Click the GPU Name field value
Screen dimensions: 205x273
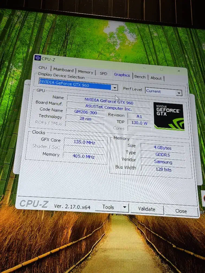point(109,101)
